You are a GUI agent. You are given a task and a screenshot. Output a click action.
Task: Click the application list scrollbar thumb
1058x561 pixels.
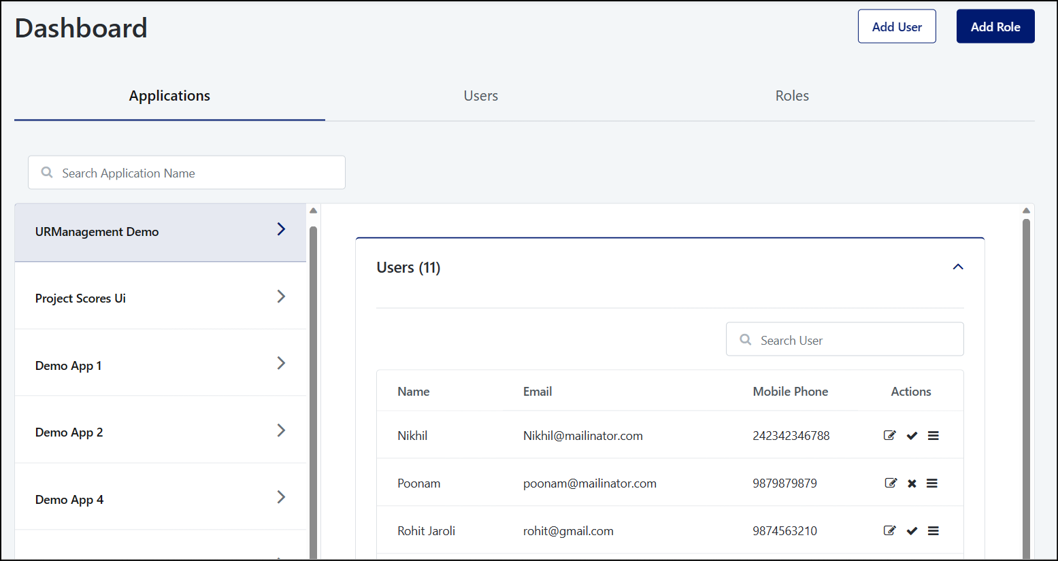pyautogui.click(x=313, y=392)
